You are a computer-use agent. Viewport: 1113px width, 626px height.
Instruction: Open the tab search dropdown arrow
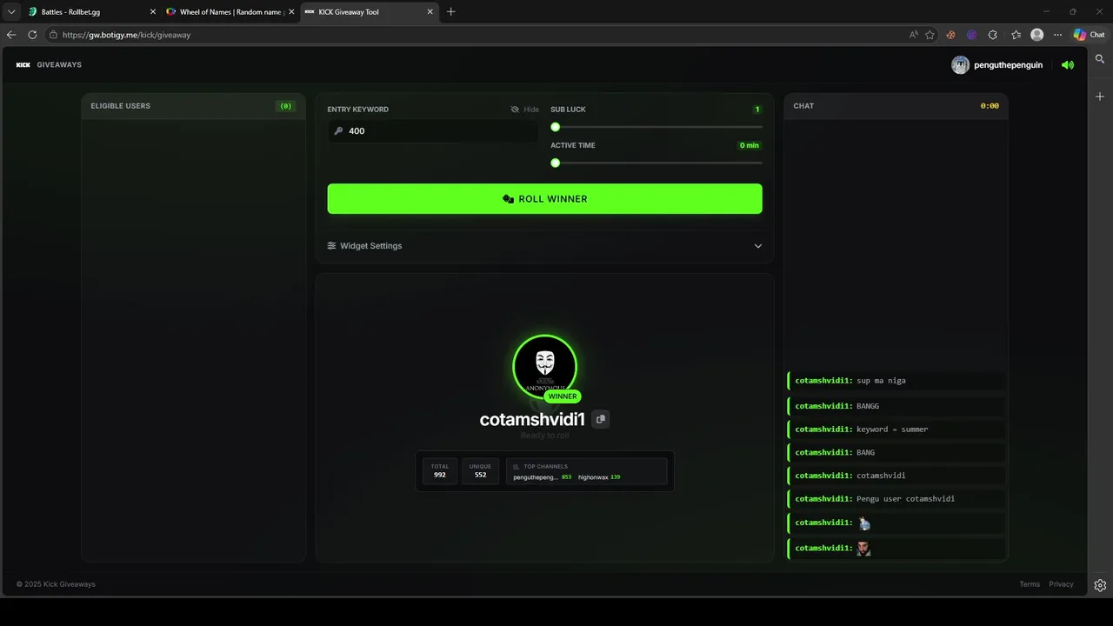(x=11, y=12)
